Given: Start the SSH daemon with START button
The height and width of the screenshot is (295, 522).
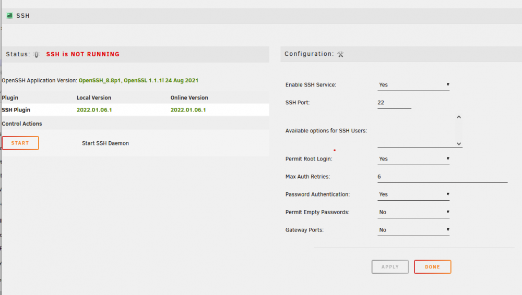Looking at the screenshot, I should (x=20, y=143).
